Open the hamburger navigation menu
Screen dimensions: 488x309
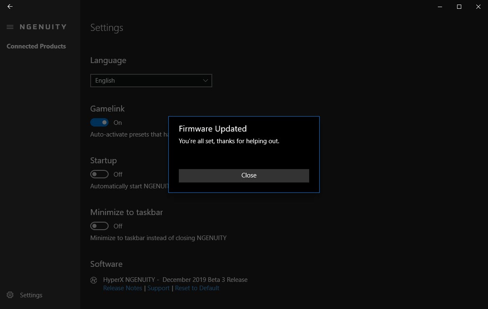(10, 27)
